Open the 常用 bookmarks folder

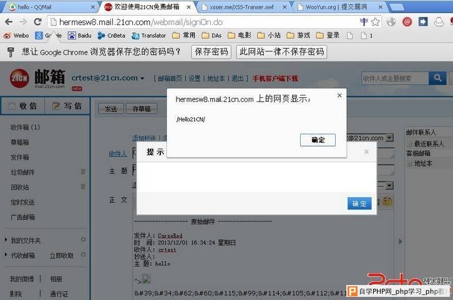tap(183, 35)
